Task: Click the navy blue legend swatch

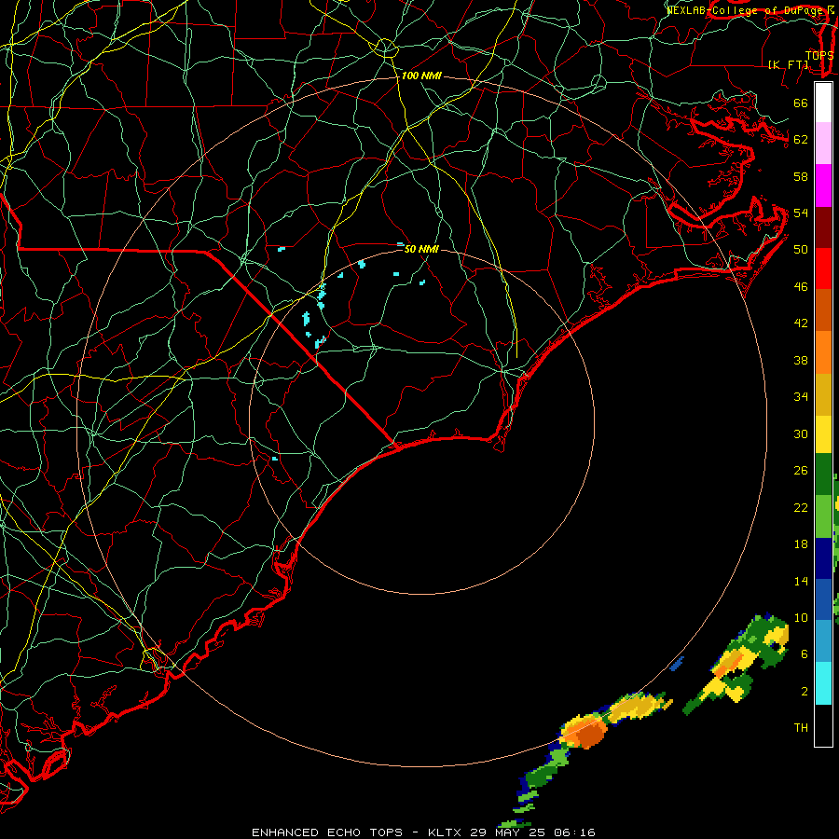Action: tap(823, 558)
